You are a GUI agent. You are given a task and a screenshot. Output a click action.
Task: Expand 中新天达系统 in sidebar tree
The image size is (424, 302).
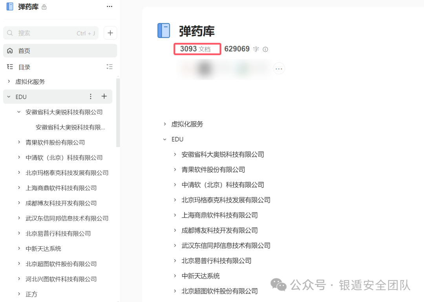19,248
